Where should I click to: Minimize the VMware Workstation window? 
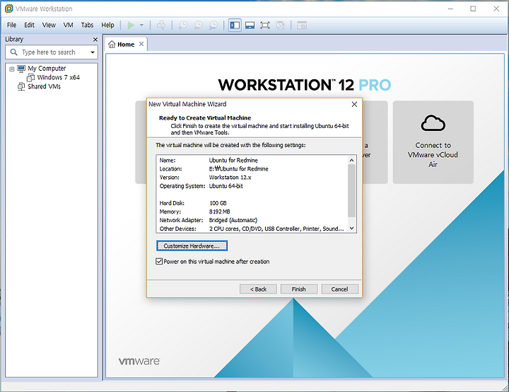pyautogui.click(x=450, y=8)
